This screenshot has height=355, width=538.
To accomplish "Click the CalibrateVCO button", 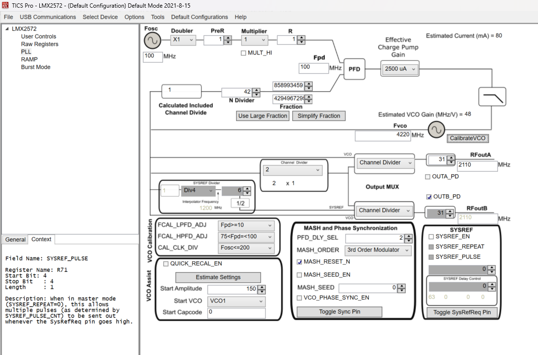I will pyautogui.click(x=468, y=138).
